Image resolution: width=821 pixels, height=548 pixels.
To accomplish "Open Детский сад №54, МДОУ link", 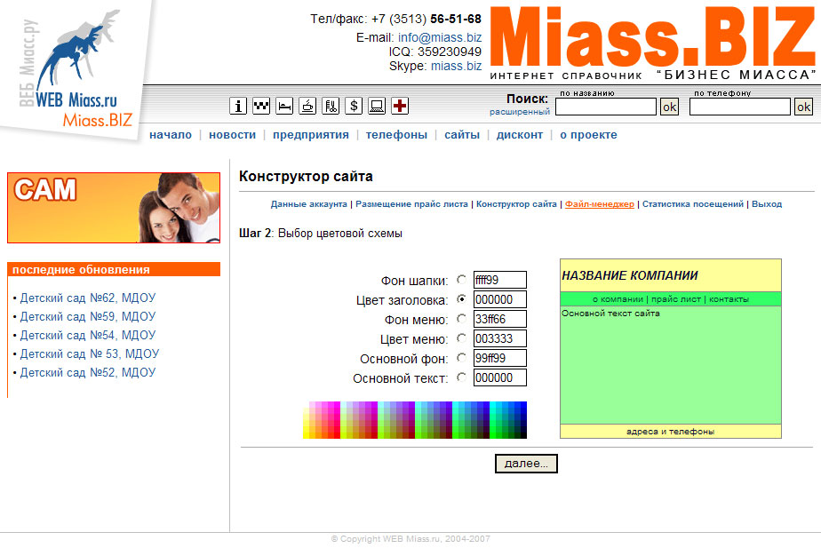I will coord(88,335).
